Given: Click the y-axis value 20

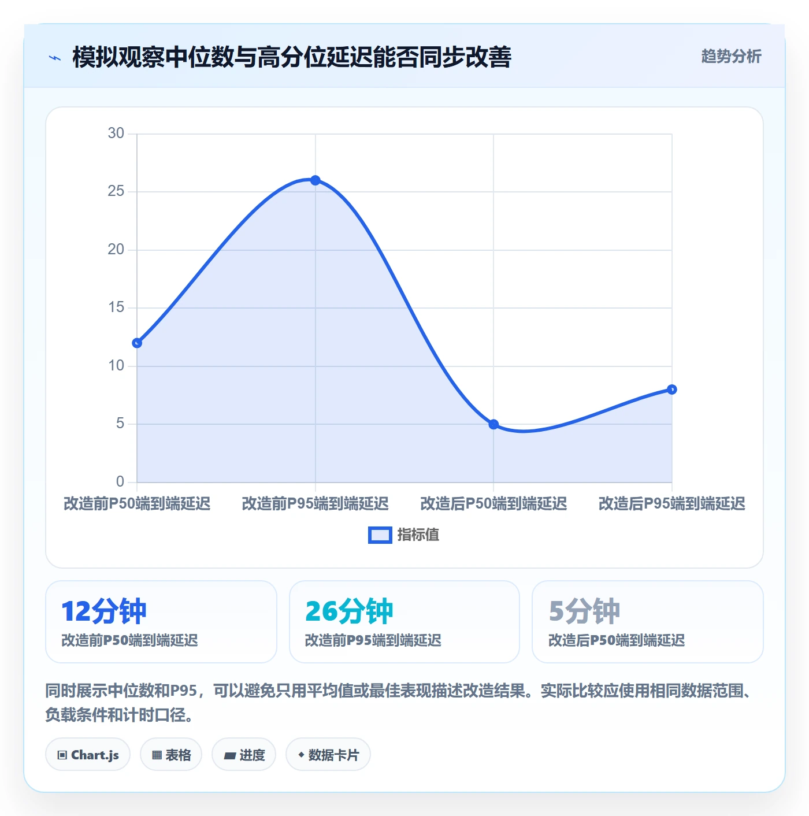Looking at the screenshot, I should click(x=116, y=250).
